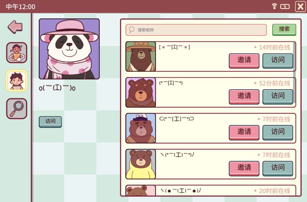This screenshot has width=307, height=202.
Task: Click the friend list scrollbar thumb
Action: tap(294, 73)
